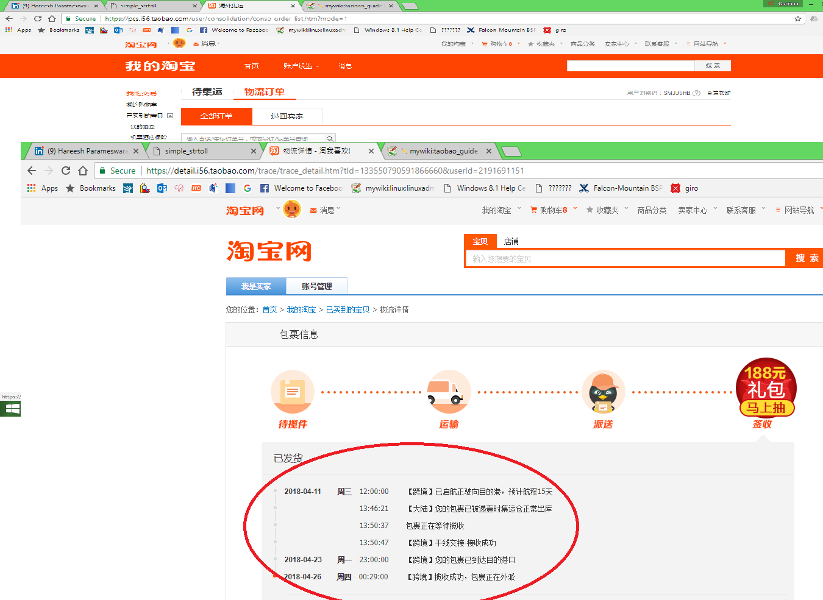
Task: Click the 派送 penguin courier icon
Action: point(604,392)
